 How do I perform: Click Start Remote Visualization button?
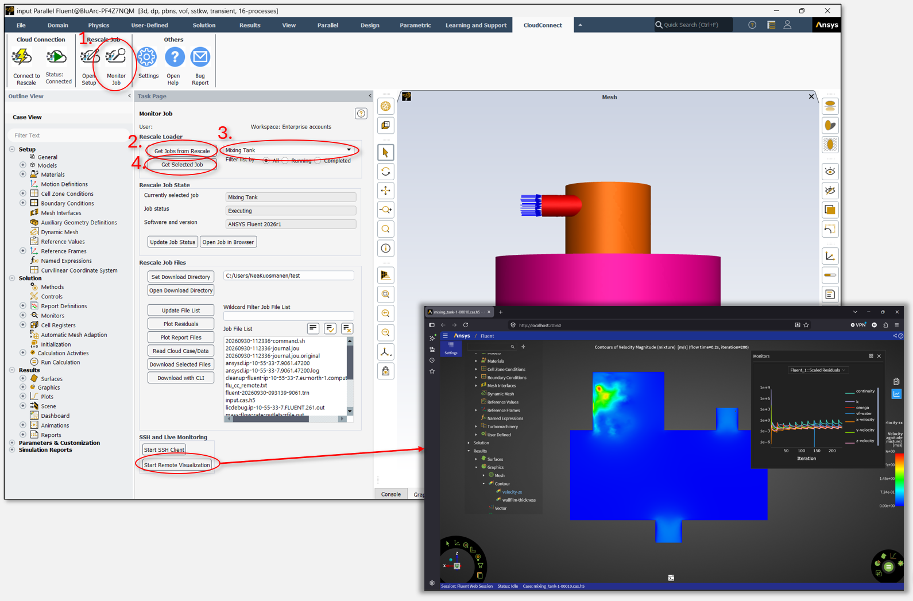tap(177, 465)
